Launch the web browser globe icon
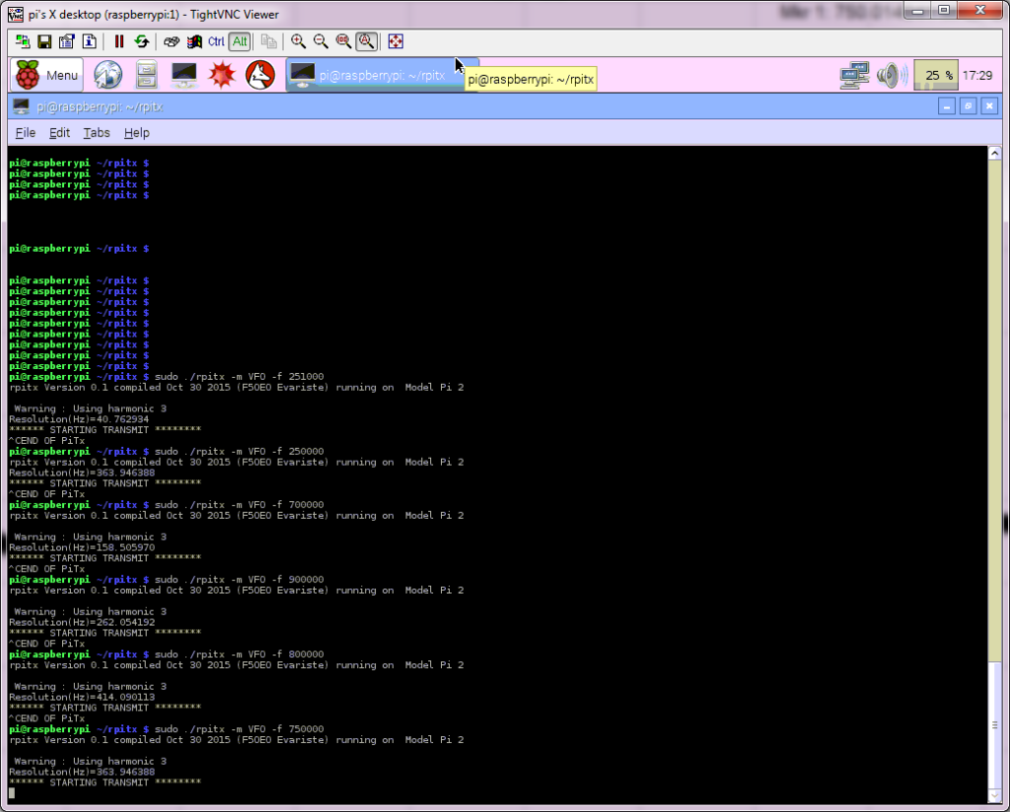 point(108,75)
